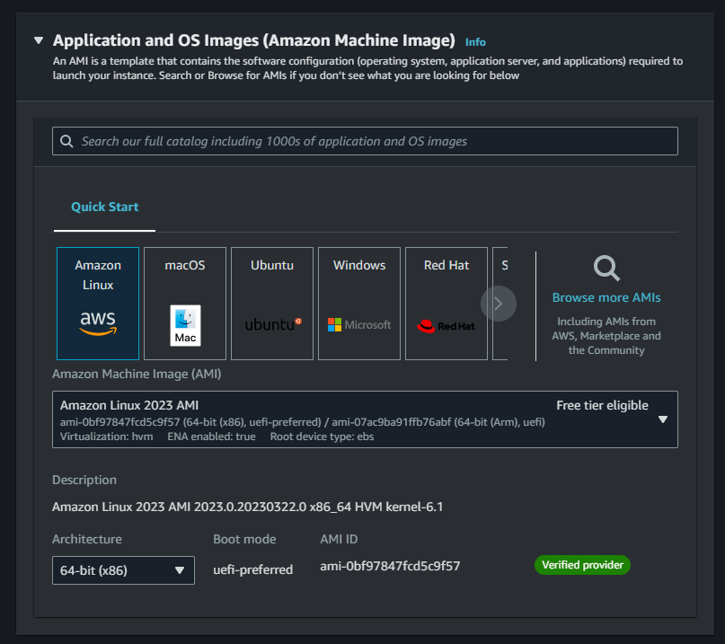Click the Red Hat fedora logo
The width and height of the screenshot is (725, 644).
446,326
